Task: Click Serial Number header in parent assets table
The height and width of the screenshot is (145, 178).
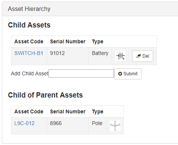Action: point(68,111)
